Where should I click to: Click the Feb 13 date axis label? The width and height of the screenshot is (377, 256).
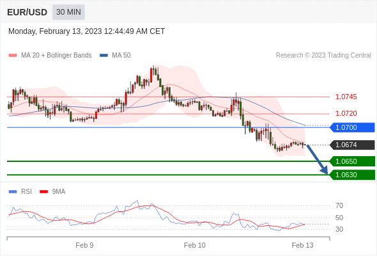click(302, 245)
